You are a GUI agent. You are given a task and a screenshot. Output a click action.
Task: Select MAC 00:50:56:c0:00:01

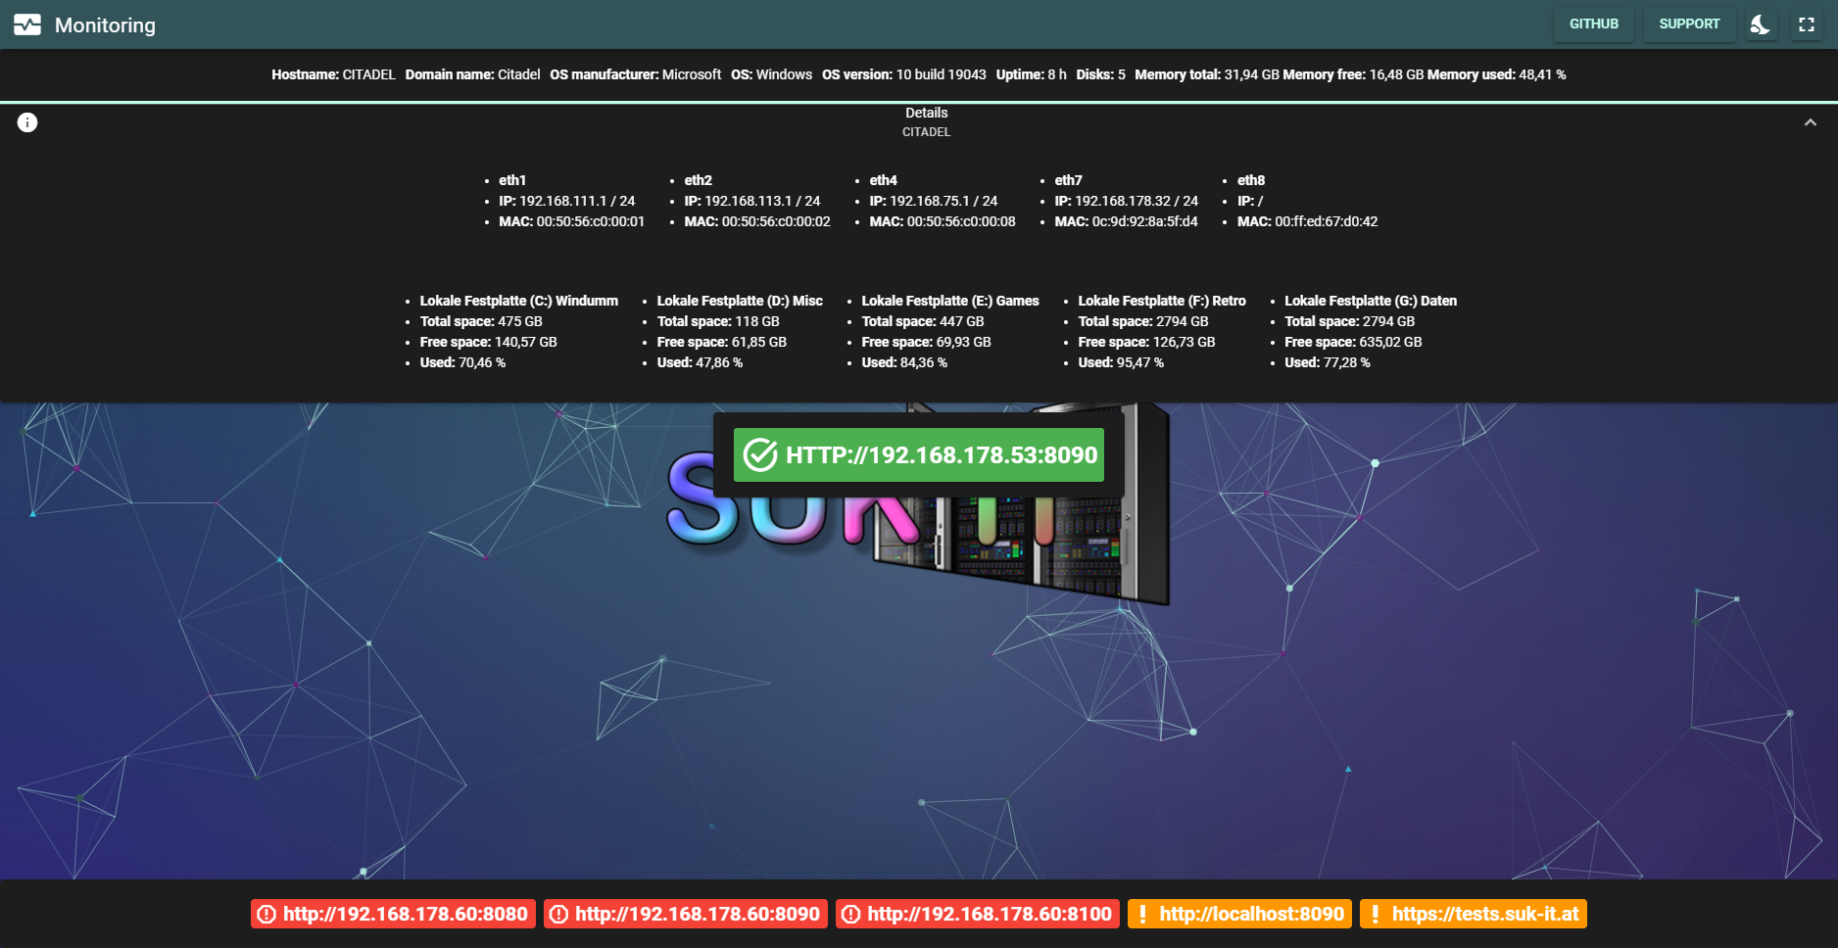click(571, 221)
